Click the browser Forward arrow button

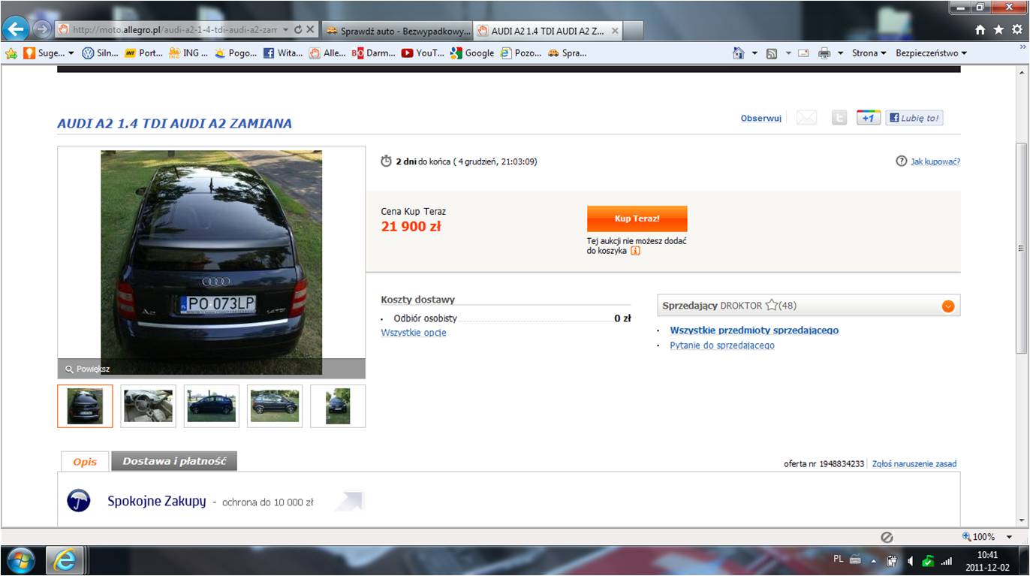[x=42, y=30]
